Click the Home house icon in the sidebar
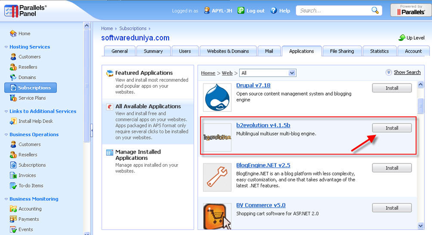Image resolution: width=432 pixels, height=235 pixels. point(13,34)
